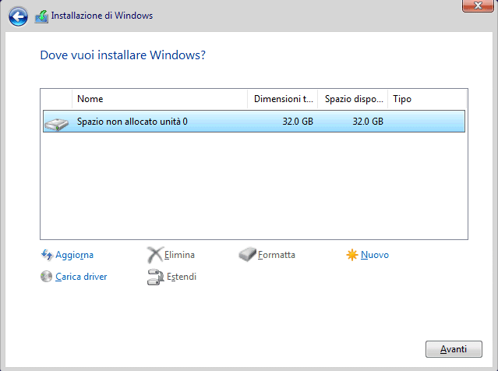This screenshot has height=371, width=498.
Task: Click the Estendi link
Action: point(182,277)
